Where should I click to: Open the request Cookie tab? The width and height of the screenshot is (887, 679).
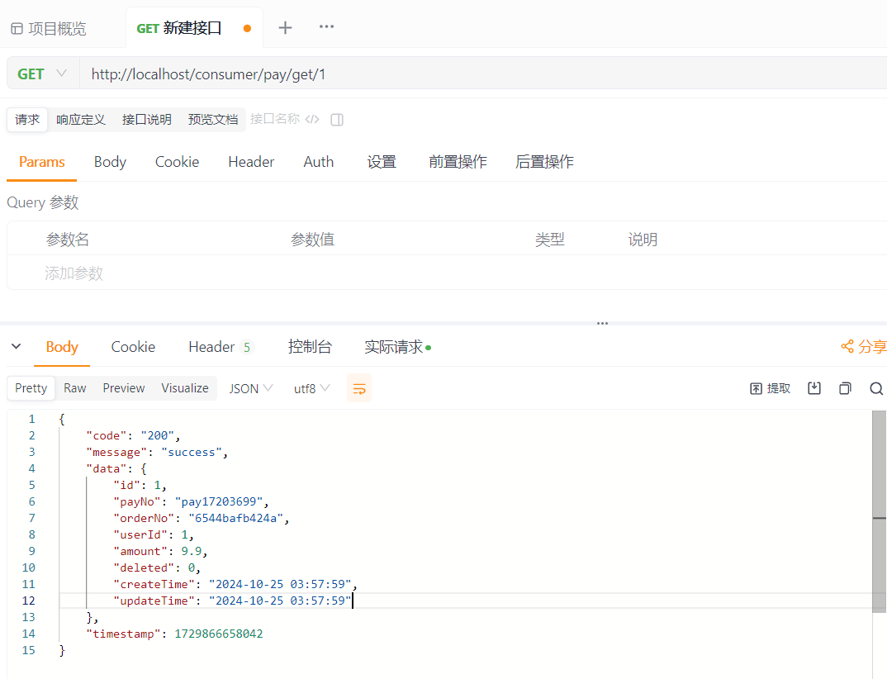(x=177, y=162)
